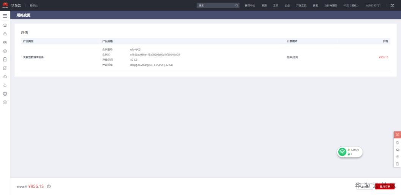Click the phone-shaped device icon in sidebar
The height and width of the screenshot is (195, 401).
5,59
